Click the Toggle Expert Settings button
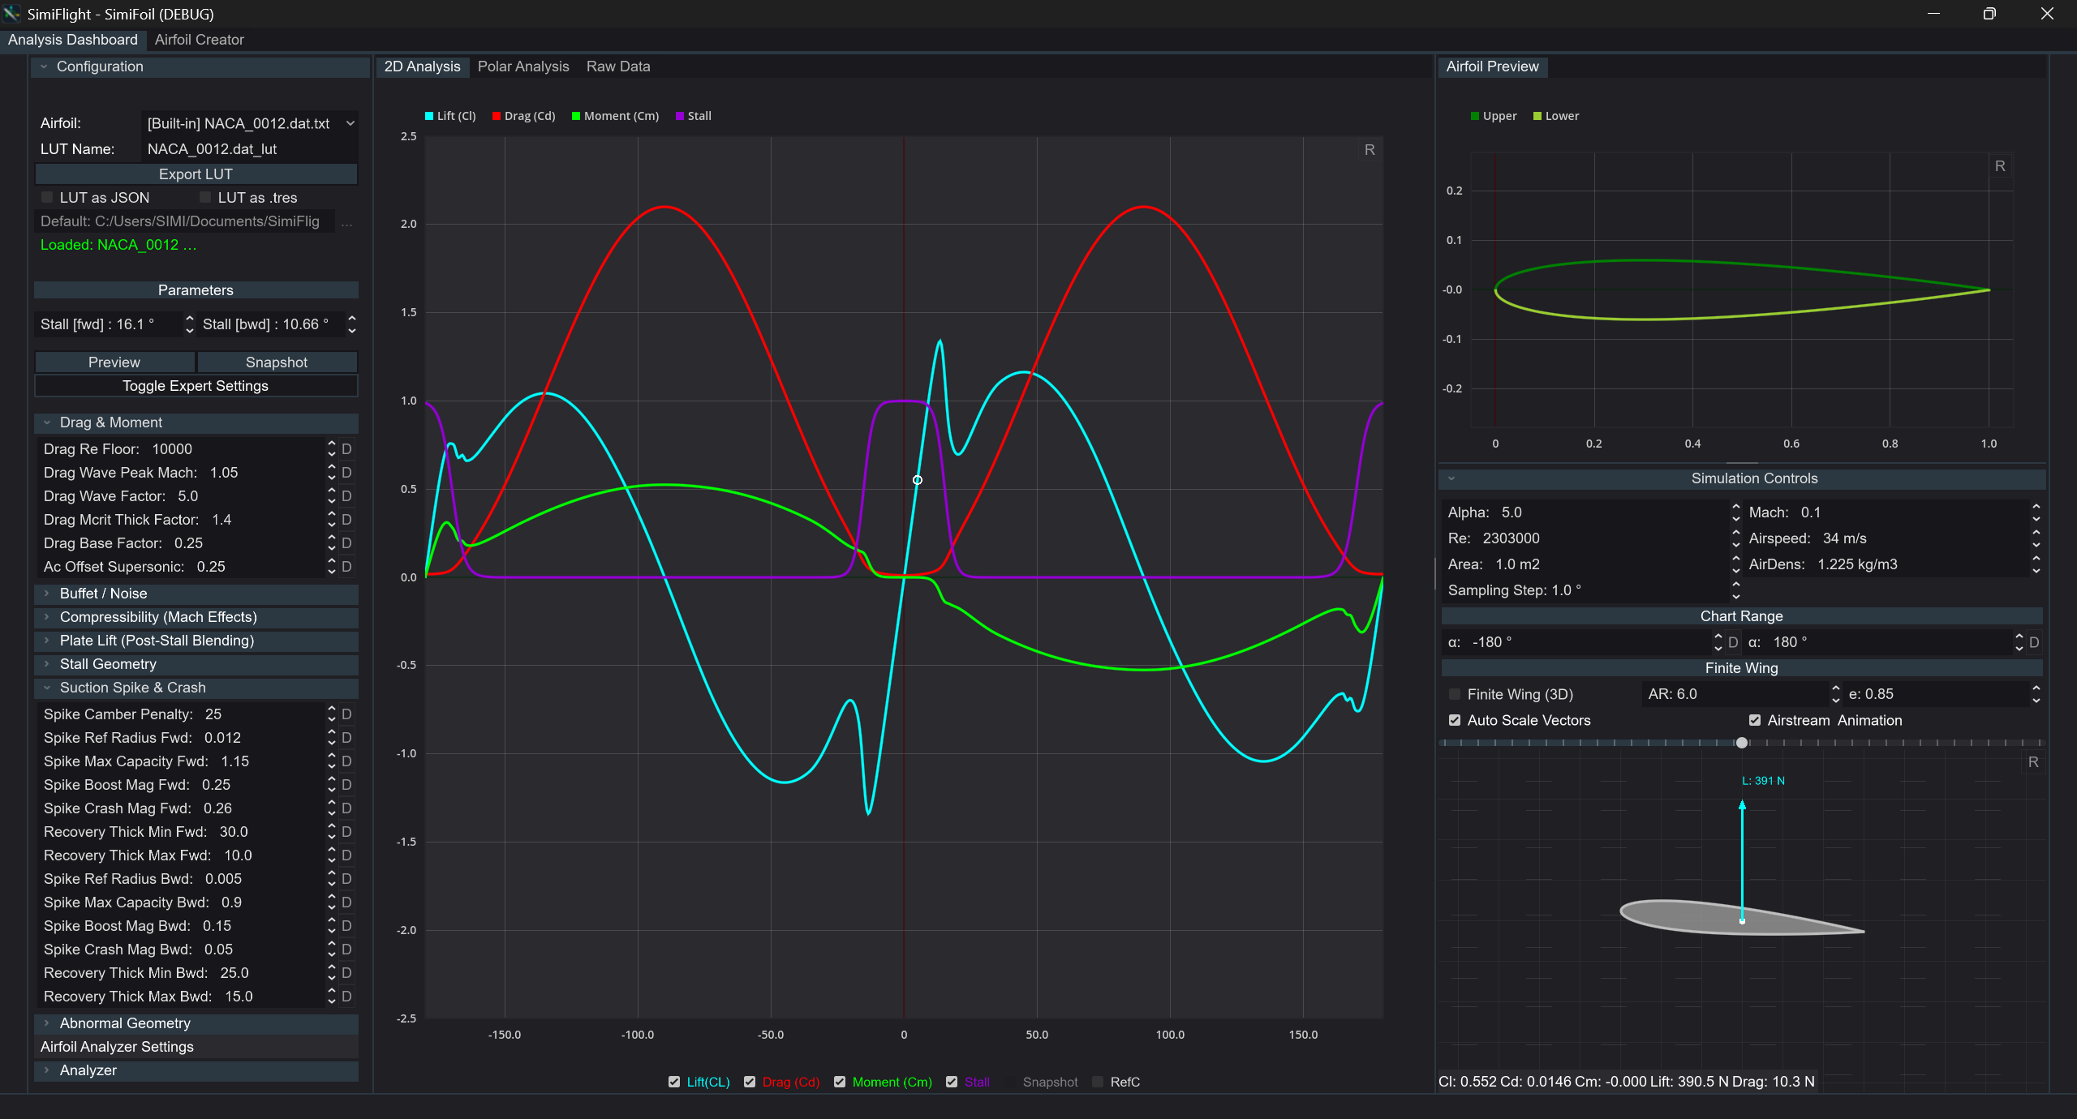The width and height of the screenshot is (2077, 1119). point(196,386)
